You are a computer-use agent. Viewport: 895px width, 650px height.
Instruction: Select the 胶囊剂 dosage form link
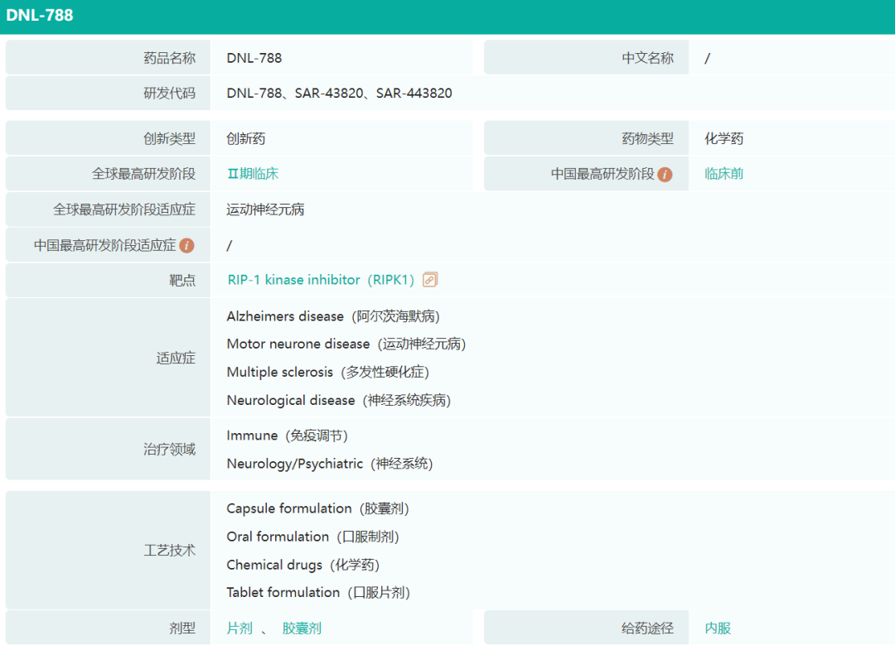(x=302, y=628)
